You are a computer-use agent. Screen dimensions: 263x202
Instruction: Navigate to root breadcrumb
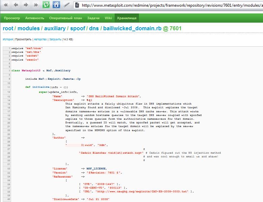coord(8,29)
